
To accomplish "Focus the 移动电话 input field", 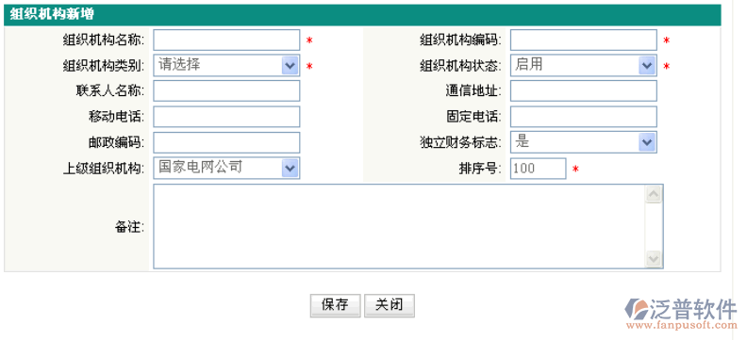I will click(x=226, y=117).
